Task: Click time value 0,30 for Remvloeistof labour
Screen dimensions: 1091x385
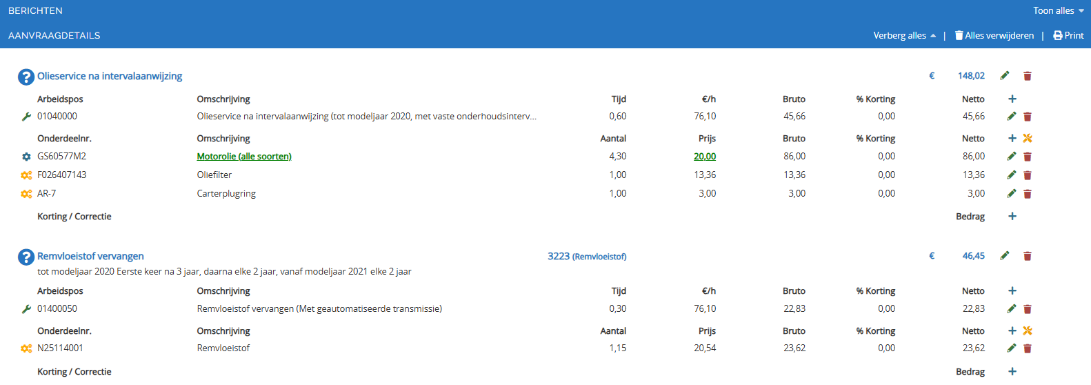Action: [618, 309]
